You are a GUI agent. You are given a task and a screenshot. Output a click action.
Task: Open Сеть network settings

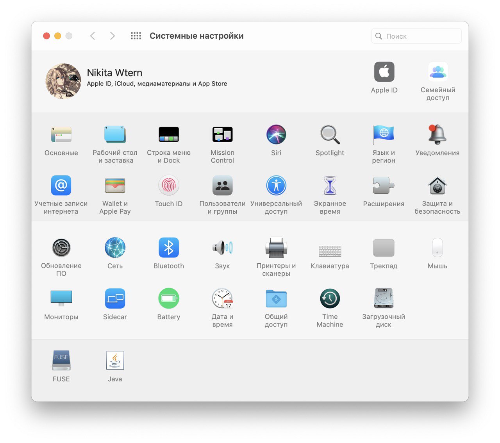[x=115, y=248]
